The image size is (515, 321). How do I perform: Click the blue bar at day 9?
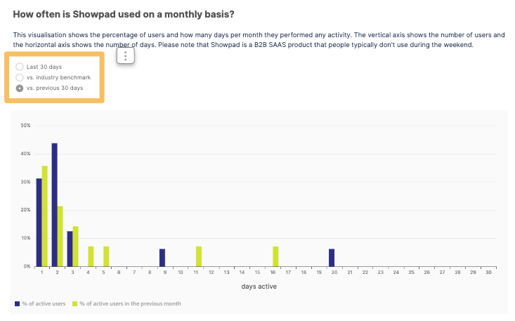click(162, 258)
